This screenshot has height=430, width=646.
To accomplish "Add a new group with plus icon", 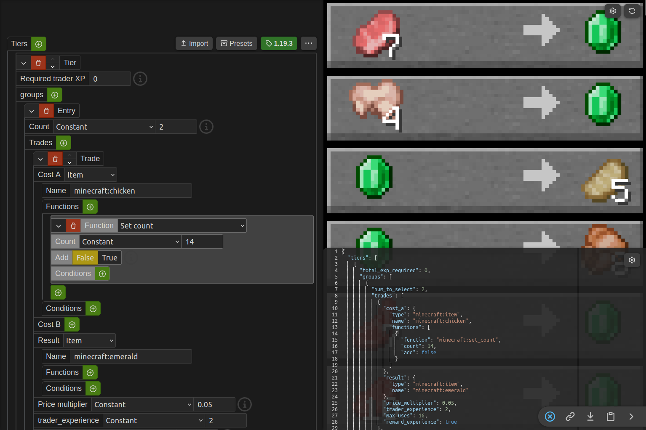I will coord(55,95).
